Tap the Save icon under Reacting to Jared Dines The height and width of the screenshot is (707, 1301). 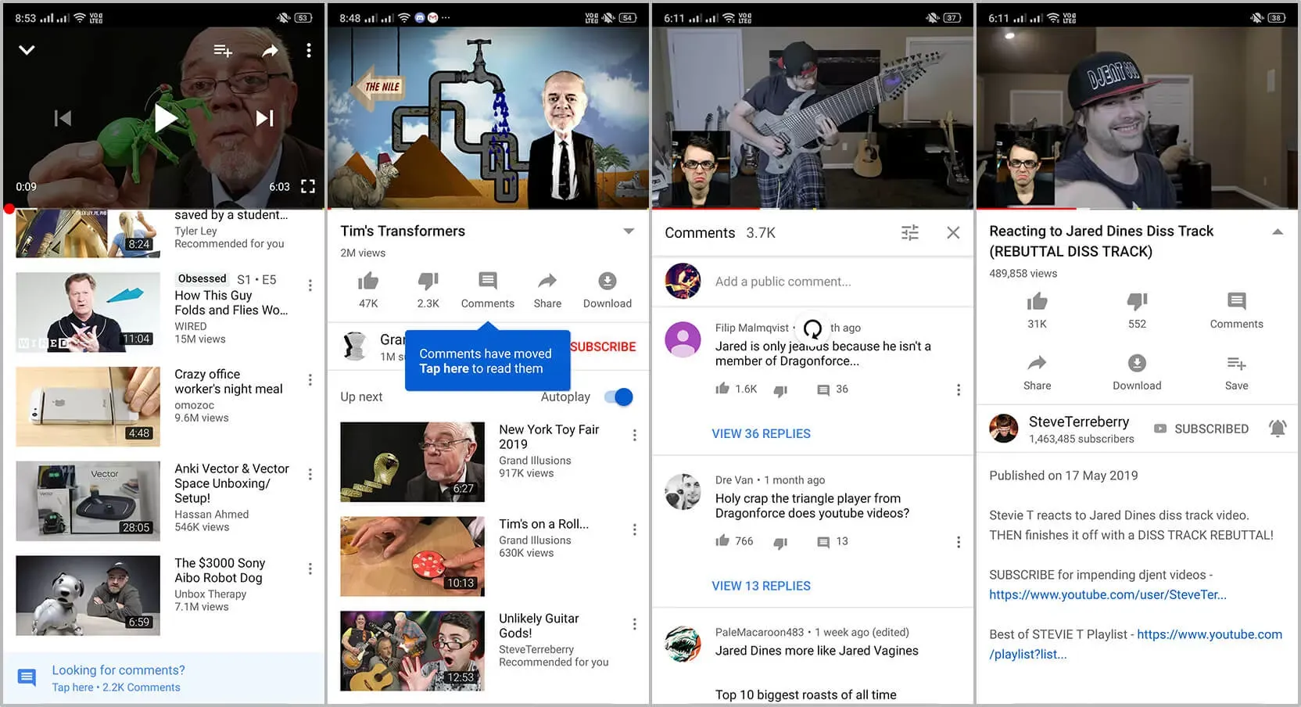(1236, 364)
